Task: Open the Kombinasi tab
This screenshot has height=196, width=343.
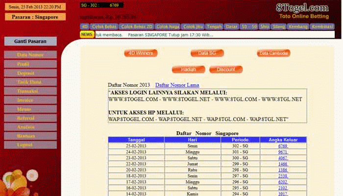Action: point(322,26)
